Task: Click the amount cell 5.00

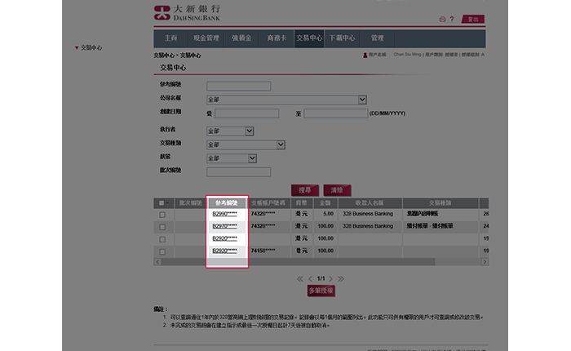Action: tap(328, 214)
